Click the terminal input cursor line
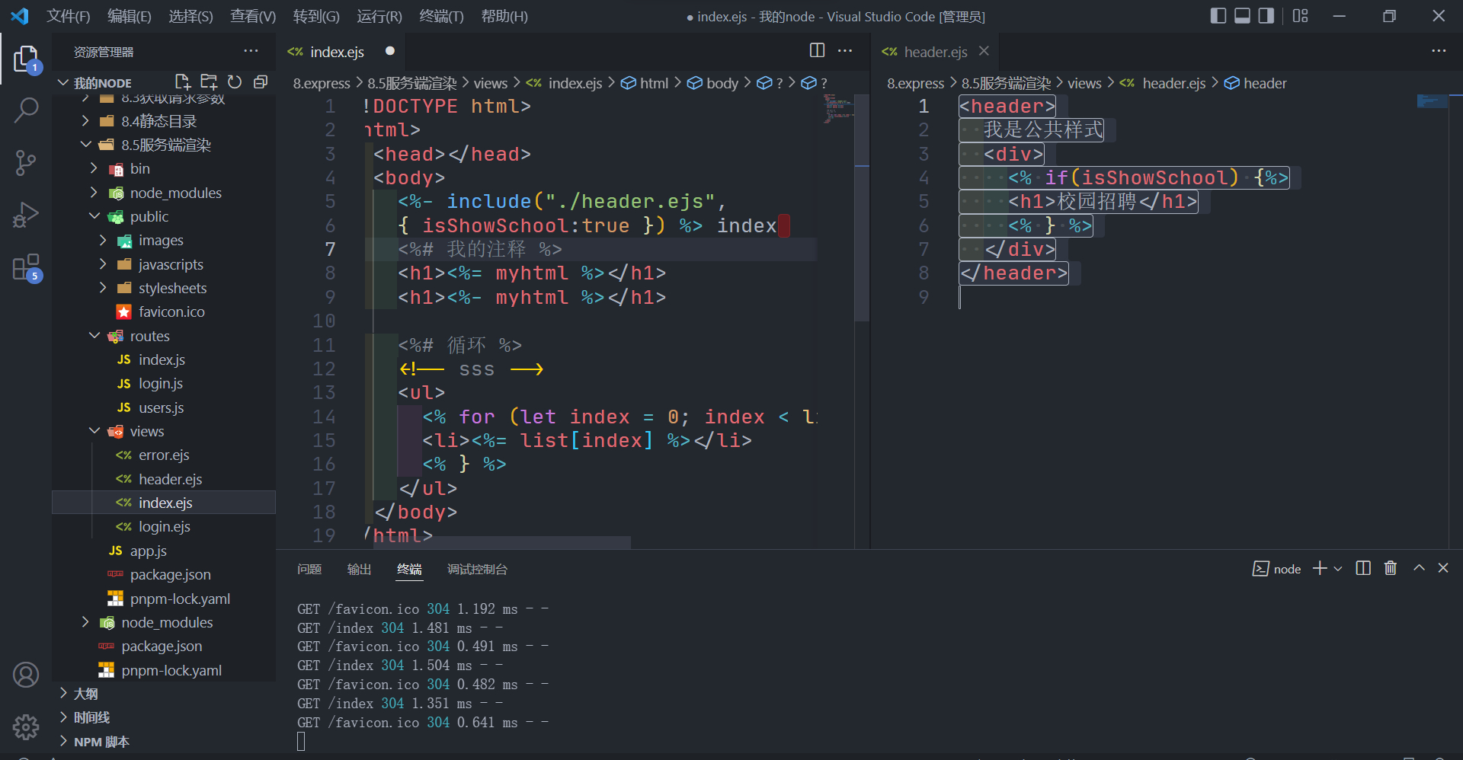 pos(301,741)
